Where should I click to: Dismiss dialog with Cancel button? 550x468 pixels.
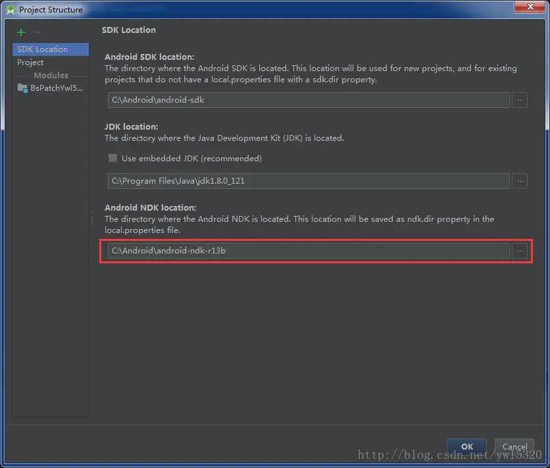[x=514, y=446]
